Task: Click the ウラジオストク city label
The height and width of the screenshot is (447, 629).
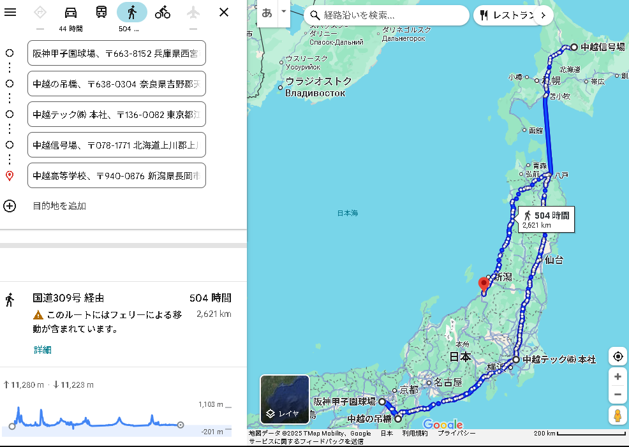Action: click(x=318, y=82)
